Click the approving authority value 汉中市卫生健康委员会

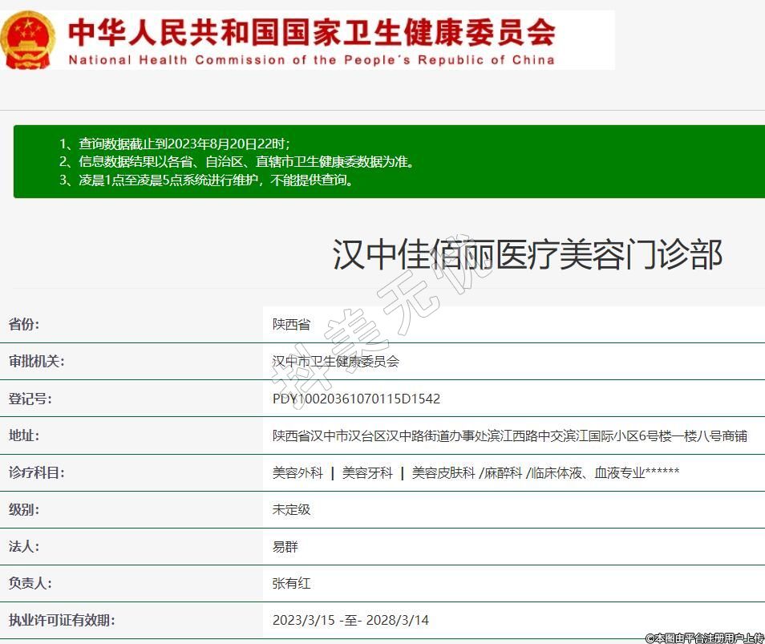(335, 362)
